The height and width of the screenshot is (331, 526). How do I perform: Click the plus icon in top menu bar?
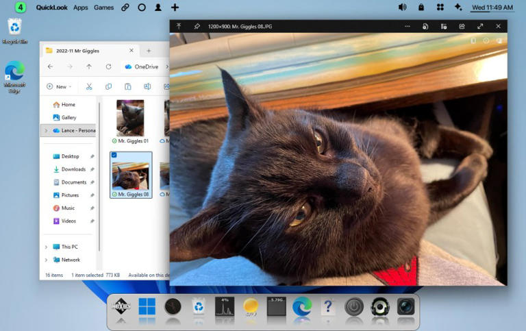tap(175, 7)
